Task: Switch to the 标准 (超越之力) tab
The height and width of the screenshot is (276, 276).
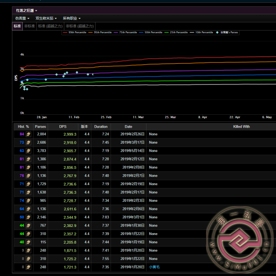Action: pyautogui.click(x=50, y=26)
